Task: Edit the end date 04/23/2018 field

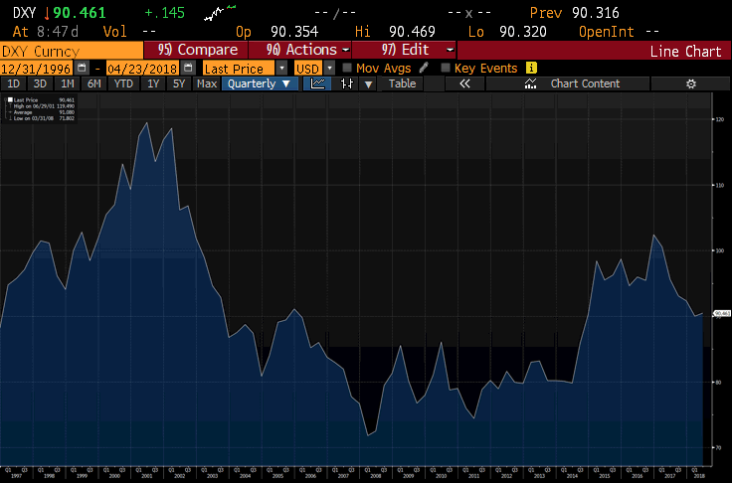Action: (143, 69)
